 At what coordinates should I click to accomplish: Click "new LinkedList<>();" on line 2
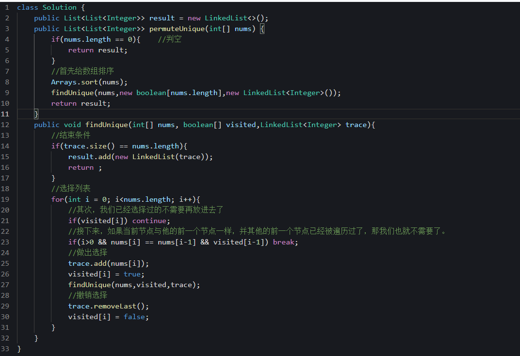coord(228,18)
